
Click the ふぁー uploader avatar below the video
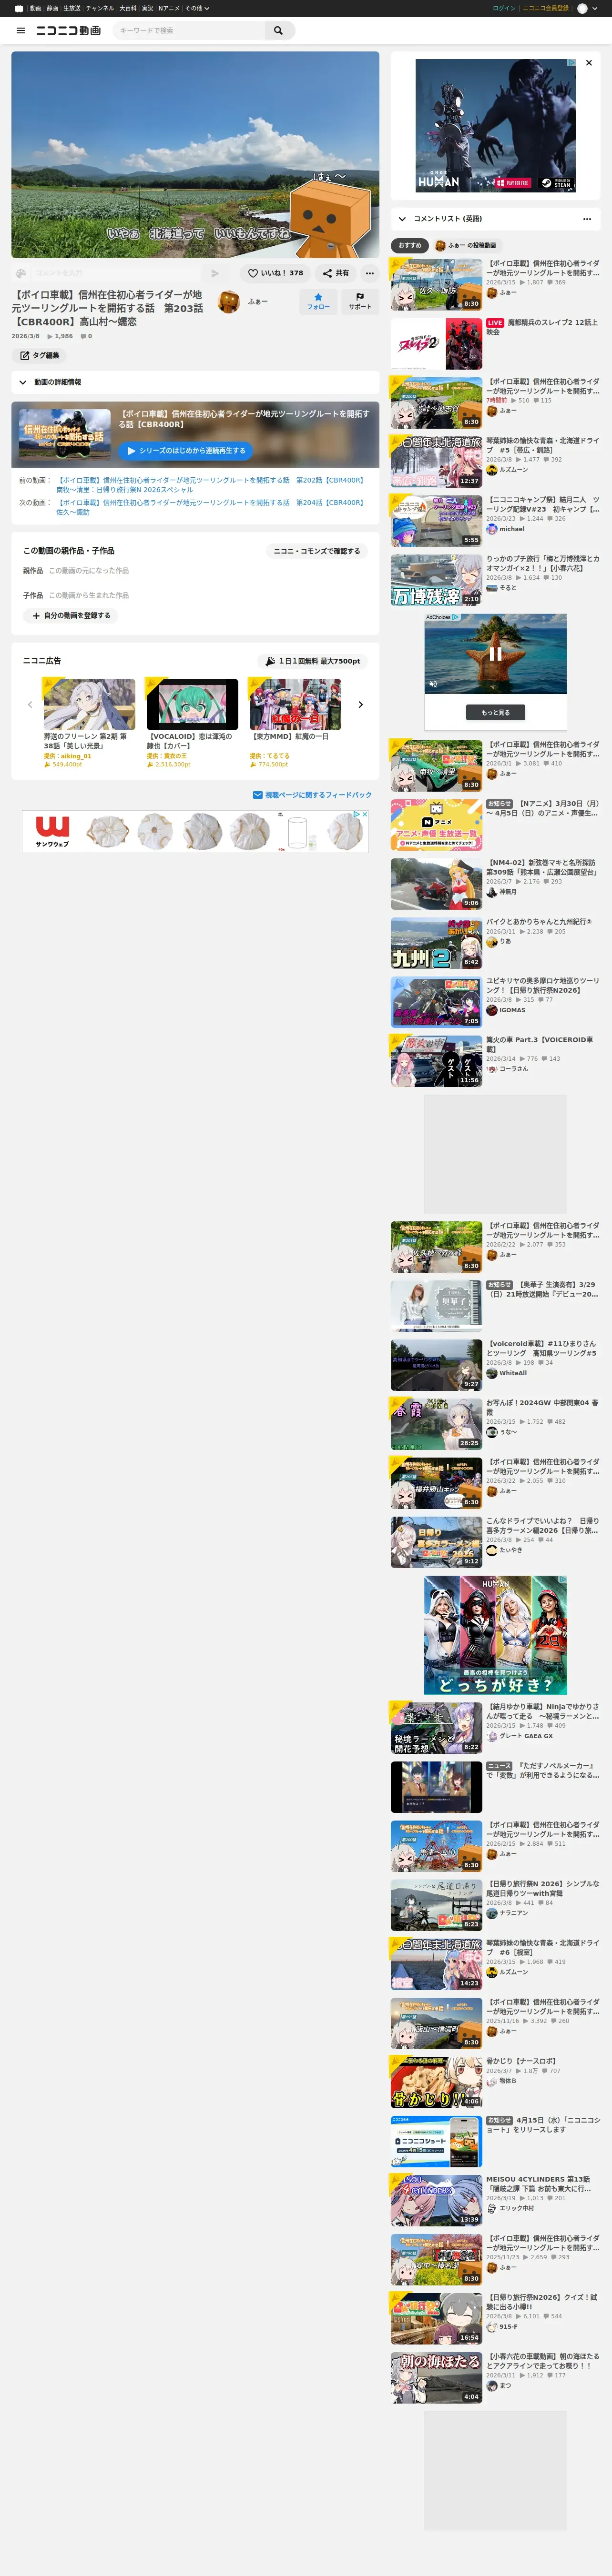click(229, 301)
